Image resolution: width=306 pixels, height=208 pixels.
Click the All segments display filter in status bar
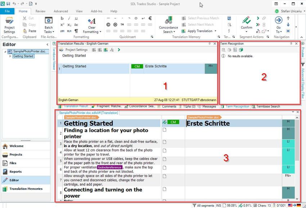203,205
